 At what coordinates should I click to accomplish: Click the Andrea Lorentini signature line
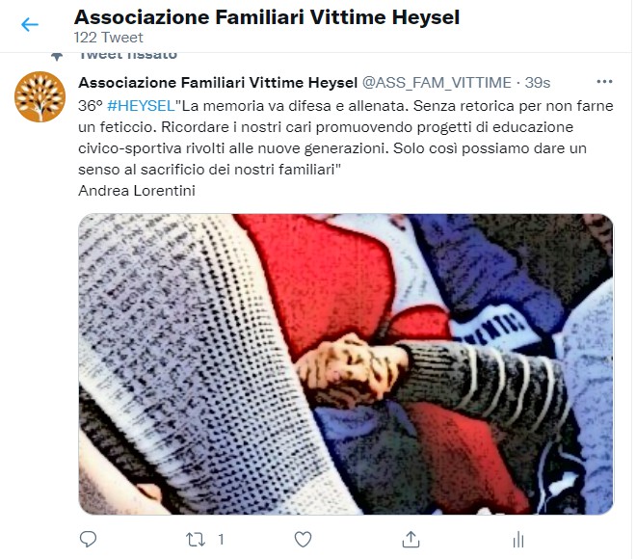(137, 191)
